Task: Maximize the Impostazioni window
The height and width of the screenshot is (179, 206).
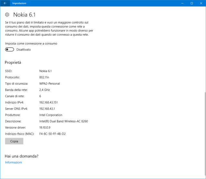Action: point(192,3)
